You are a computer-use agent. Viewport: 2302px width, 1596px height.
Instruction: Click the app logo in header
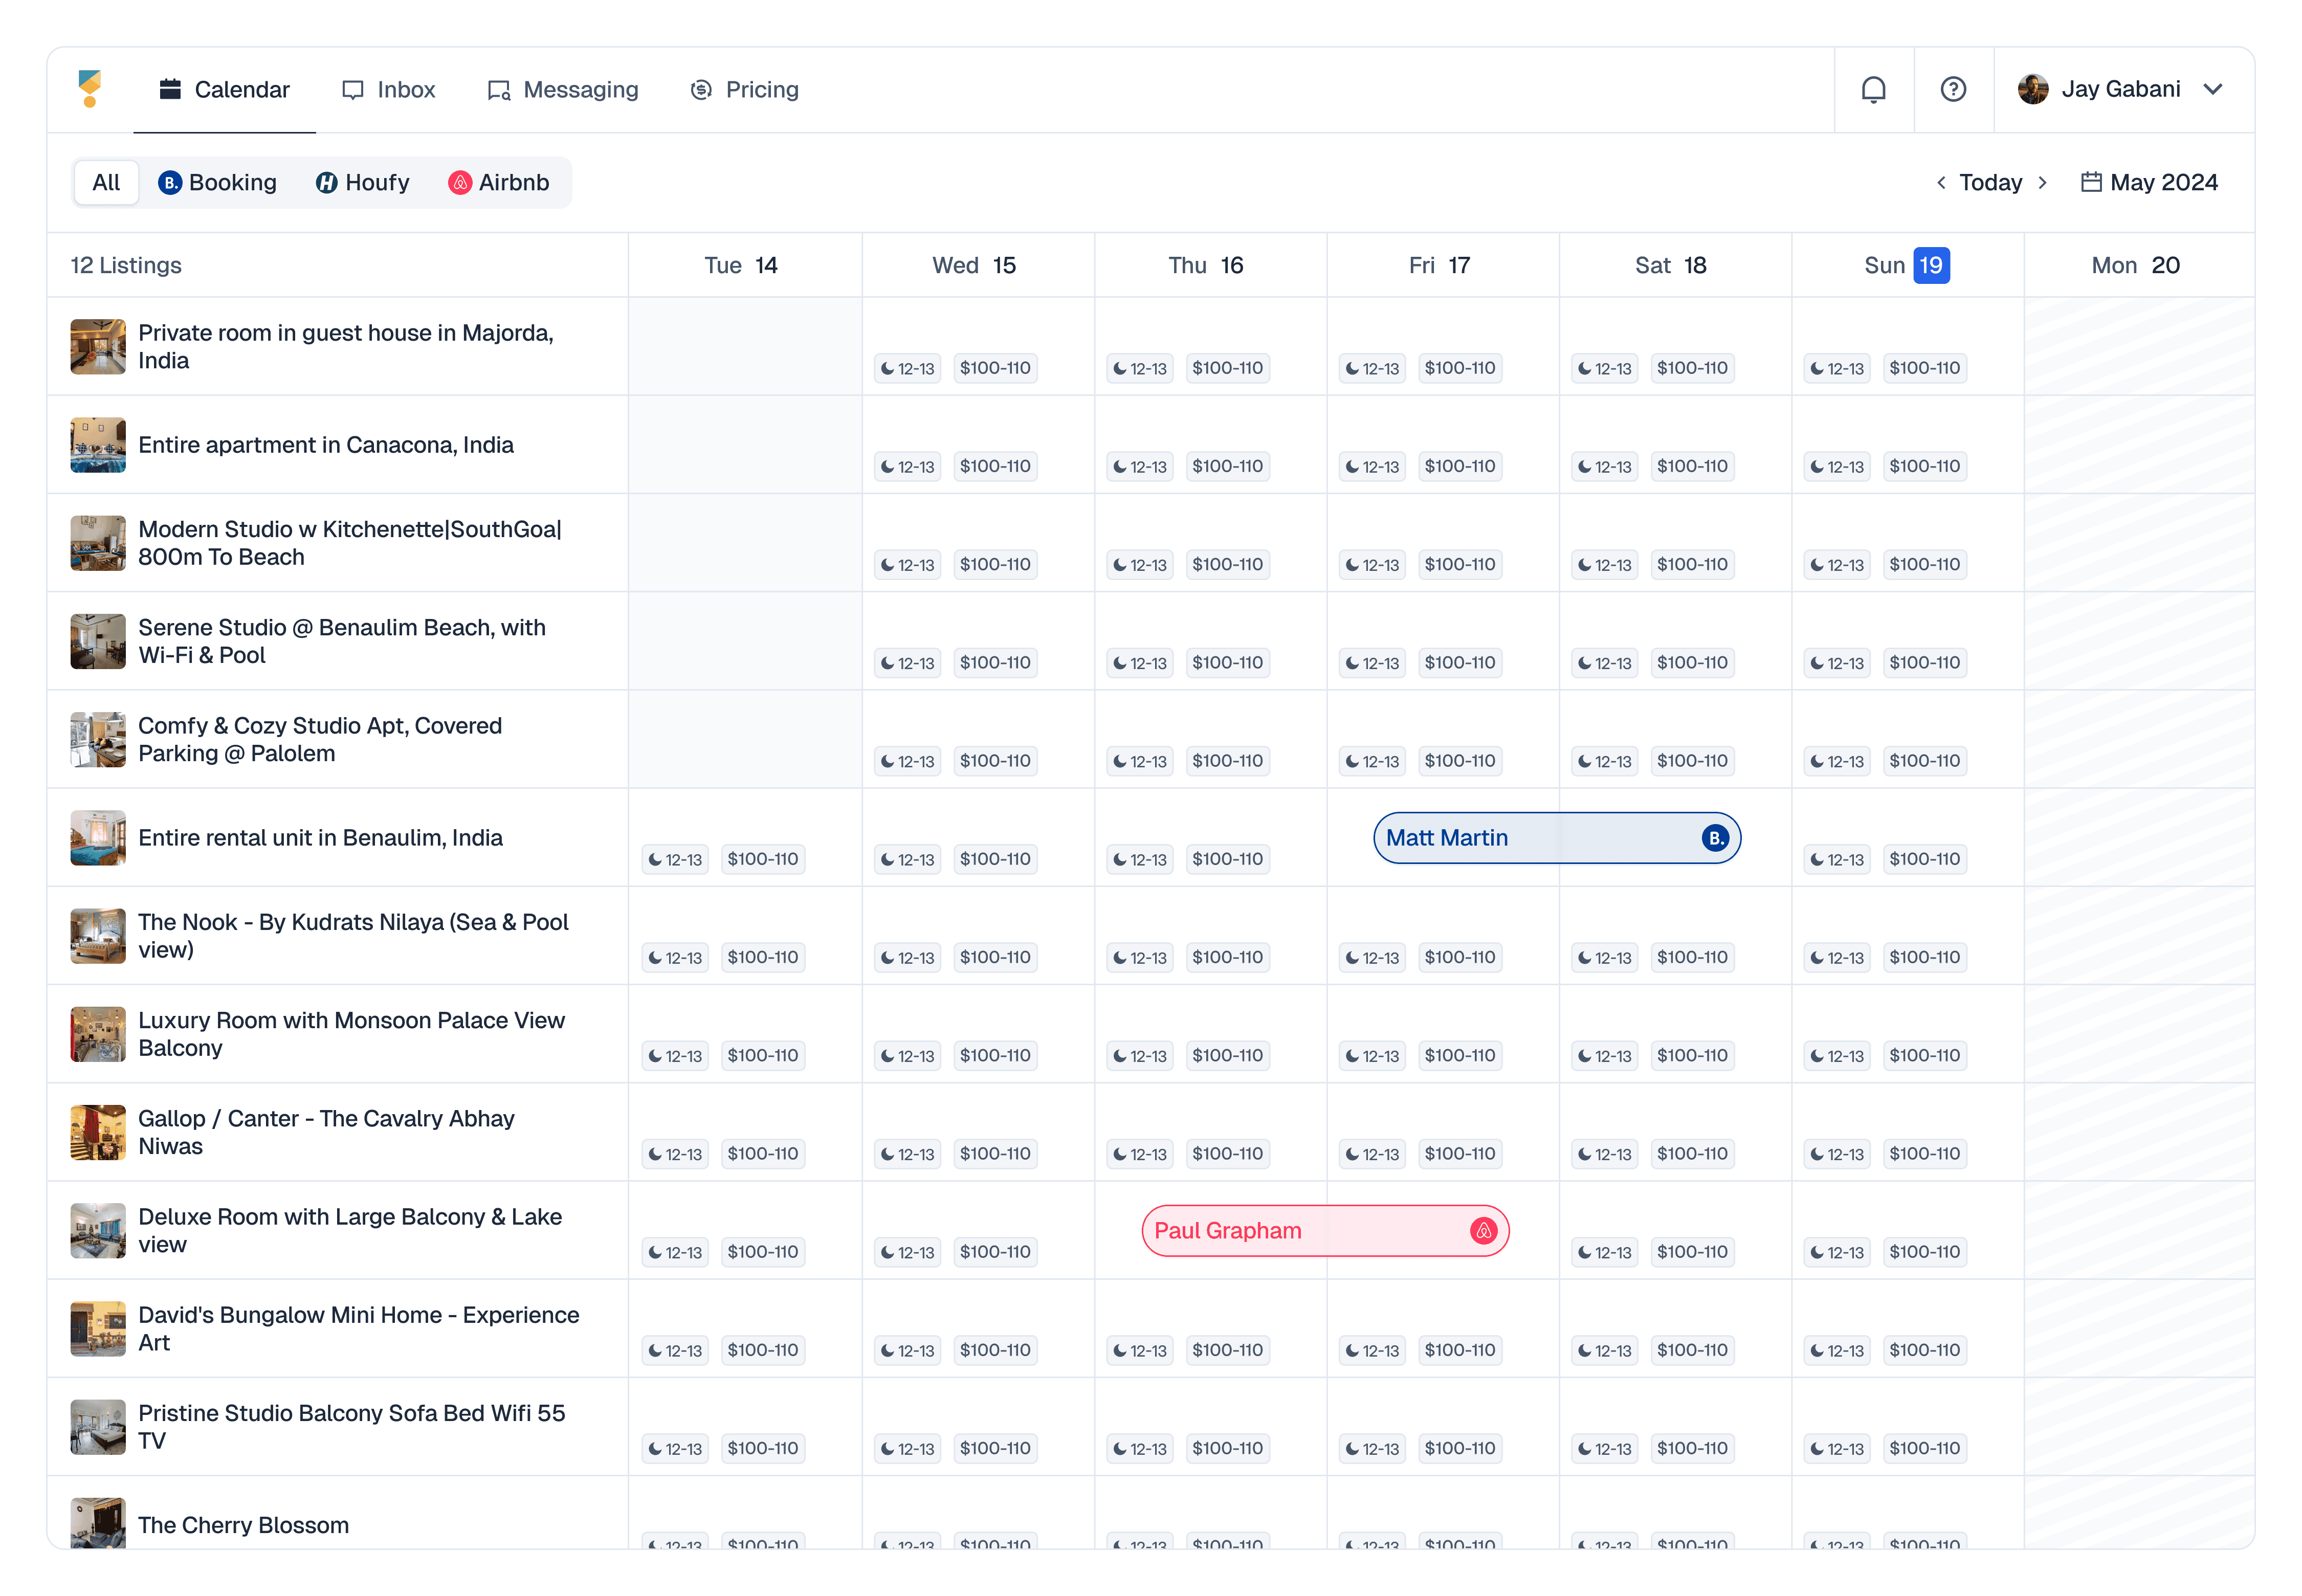90,89
